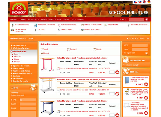The image size is (161, 117).
Task: Open the SITEMAP menu item
Action: pos(80,19)
